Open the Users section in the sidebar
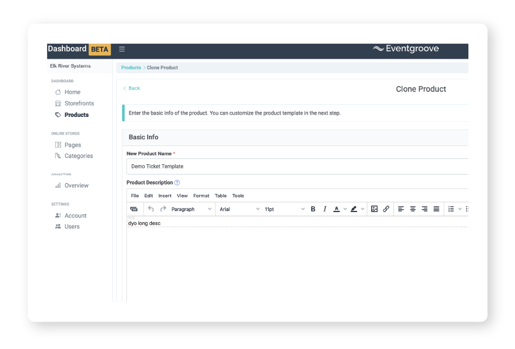The image size is (515, 349). pyautogui.click(x=71, y=226)
